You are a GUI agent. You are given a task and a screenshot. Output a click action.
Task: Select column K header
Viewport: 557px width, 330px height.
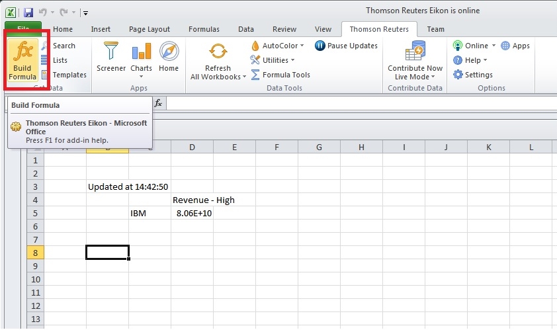(x=489, y=147)
